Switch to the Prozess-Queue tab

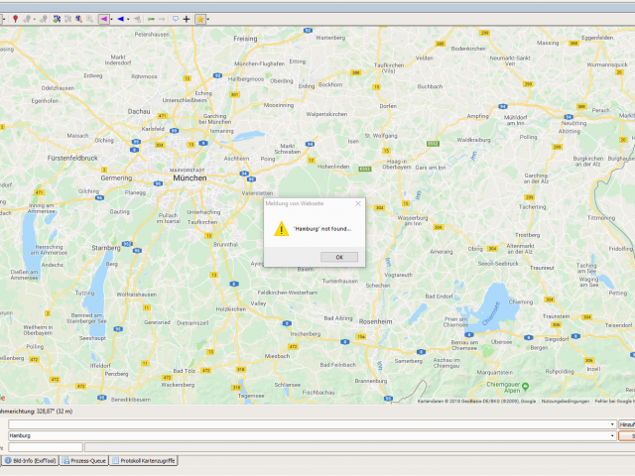pyautogui.click(x=84, y=460)
